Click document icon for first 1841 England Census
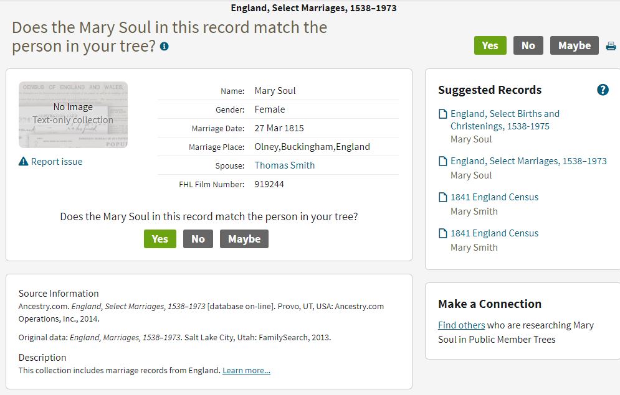The height and width of the screenshot is (395, 620). [x=443, y=197]
